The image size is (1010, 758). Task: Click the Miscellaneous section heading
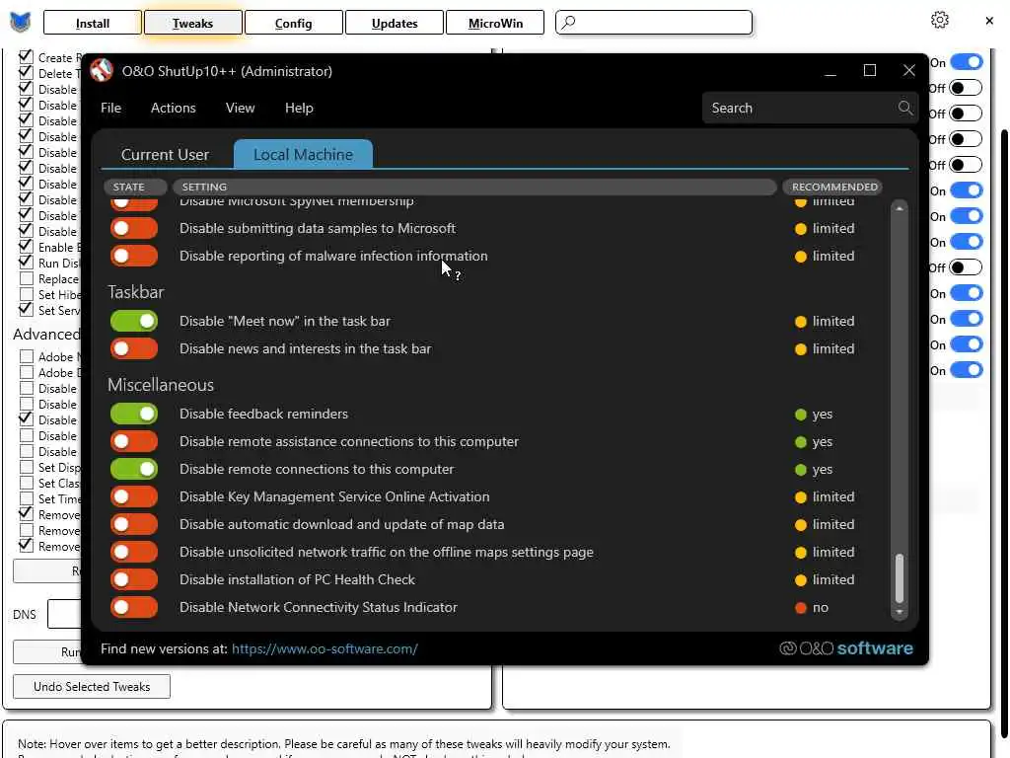161,385
